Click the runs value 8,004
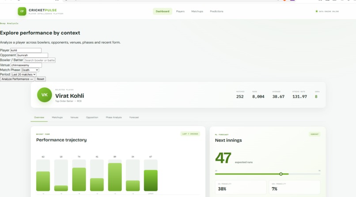Screen dimensions: 356x197 pyautogui.click(x=258, y=97)
